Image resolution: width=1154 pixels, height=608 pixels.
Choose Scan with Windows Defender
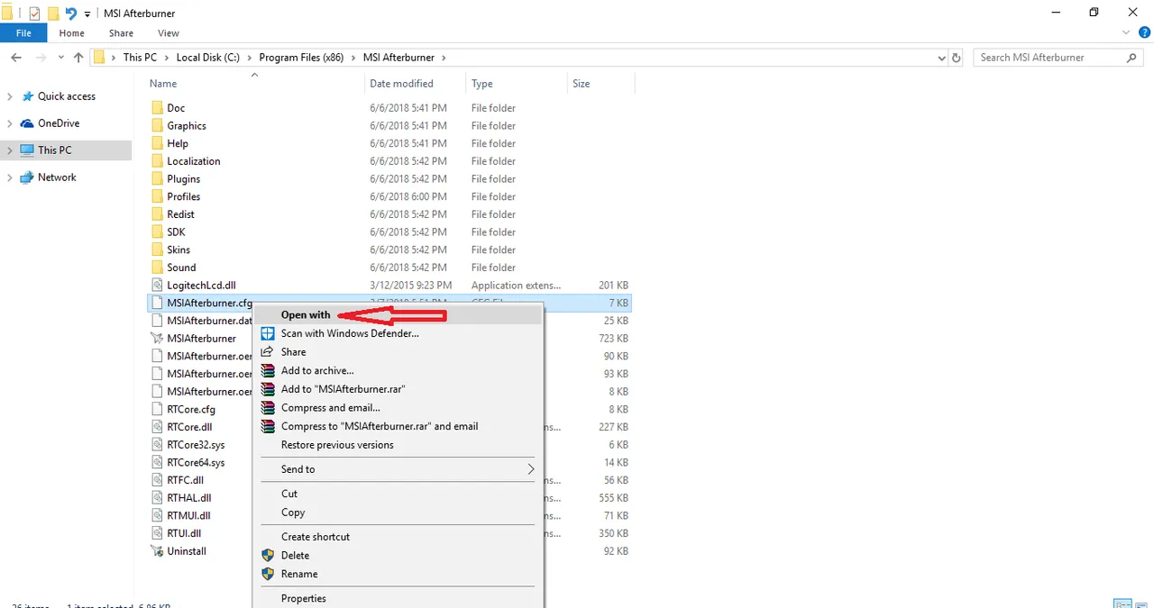click(398, 333)
